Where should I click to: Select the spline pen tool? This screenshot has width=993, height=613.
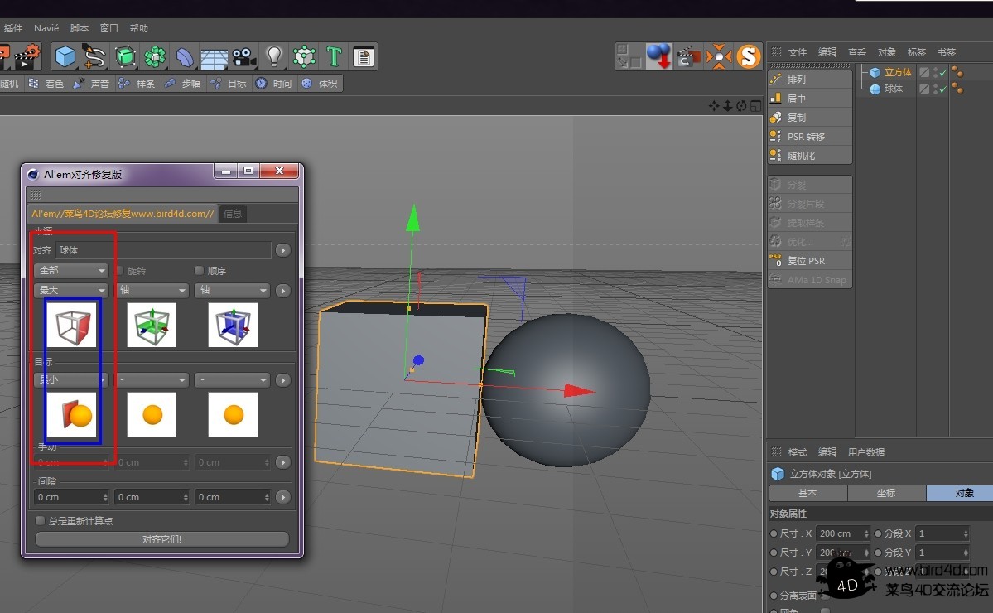click(94, 56)
